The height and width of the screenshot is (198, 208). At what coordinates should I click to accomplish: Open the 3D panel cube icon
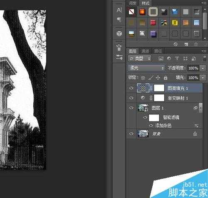[x=119, y=33]
